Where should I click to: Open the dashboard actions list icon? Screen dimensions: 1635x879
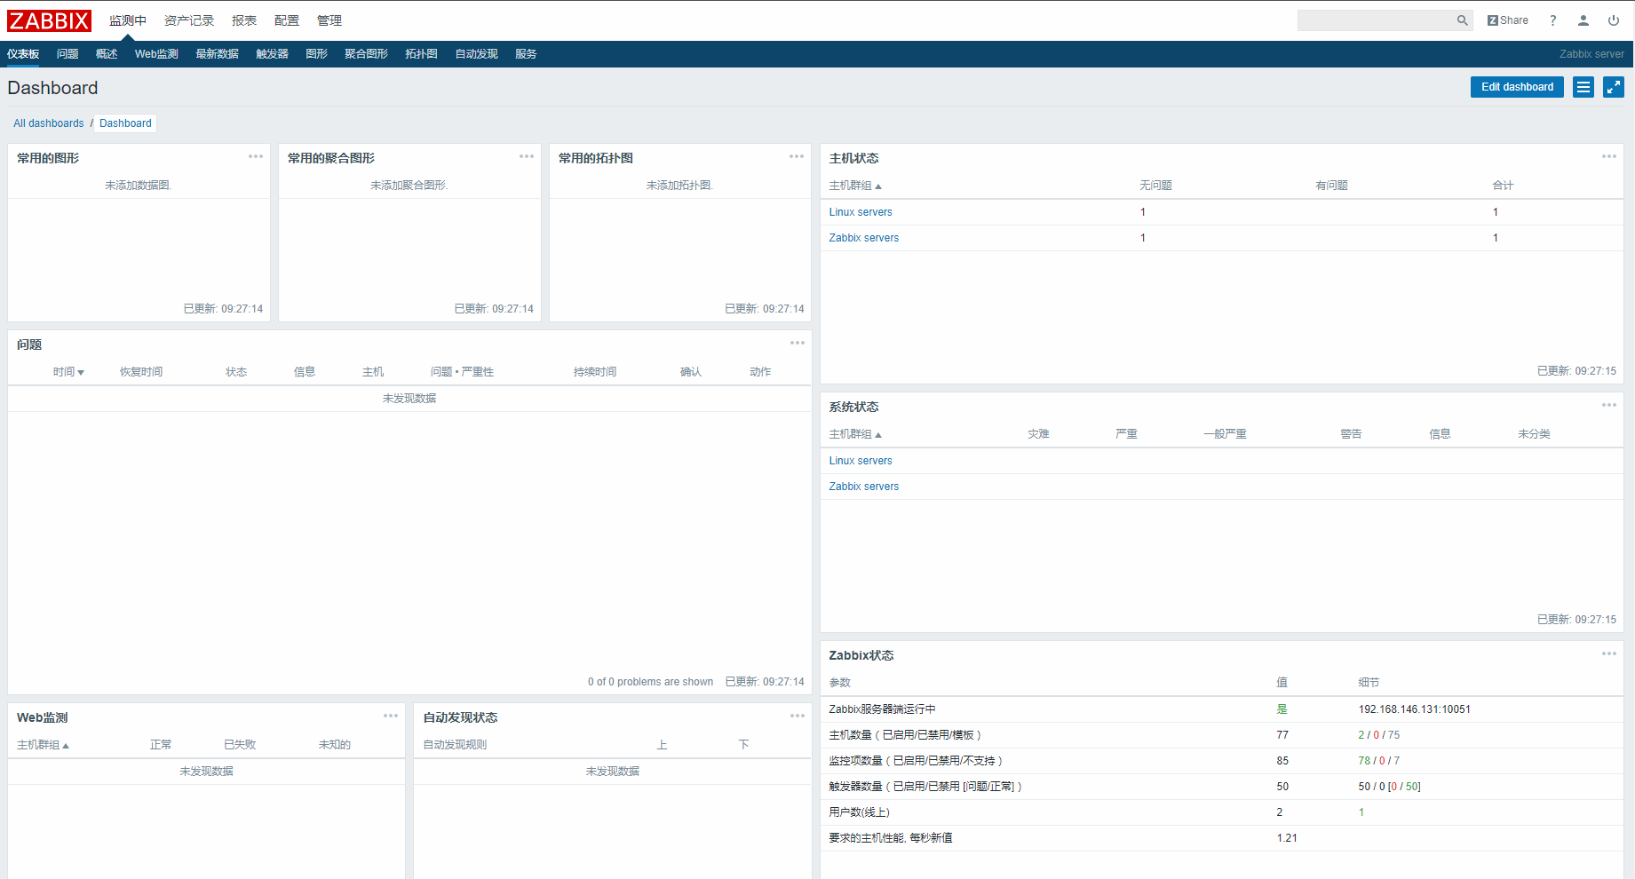[1583, 87]
